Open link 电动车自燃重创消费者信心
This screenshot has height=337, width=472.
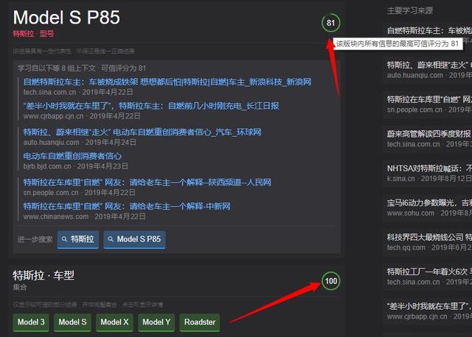coord(72,156)
